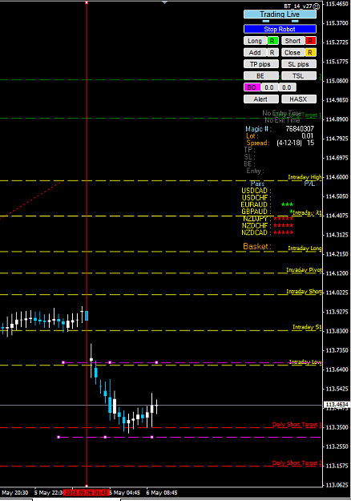The height and width of the screenshot is (501, 351).
Task: Click the Add button
Action: 255,53
